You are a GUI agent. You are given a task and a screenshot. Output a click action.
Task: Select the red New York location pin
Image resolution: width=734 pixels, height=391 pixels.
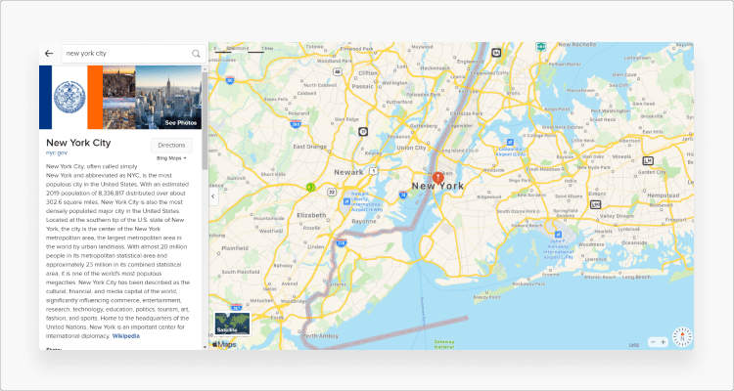point(438,178)
